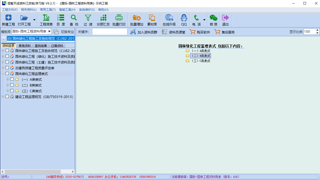
Task: Expand the (二) B类表式 tree node
Action: 8,85
